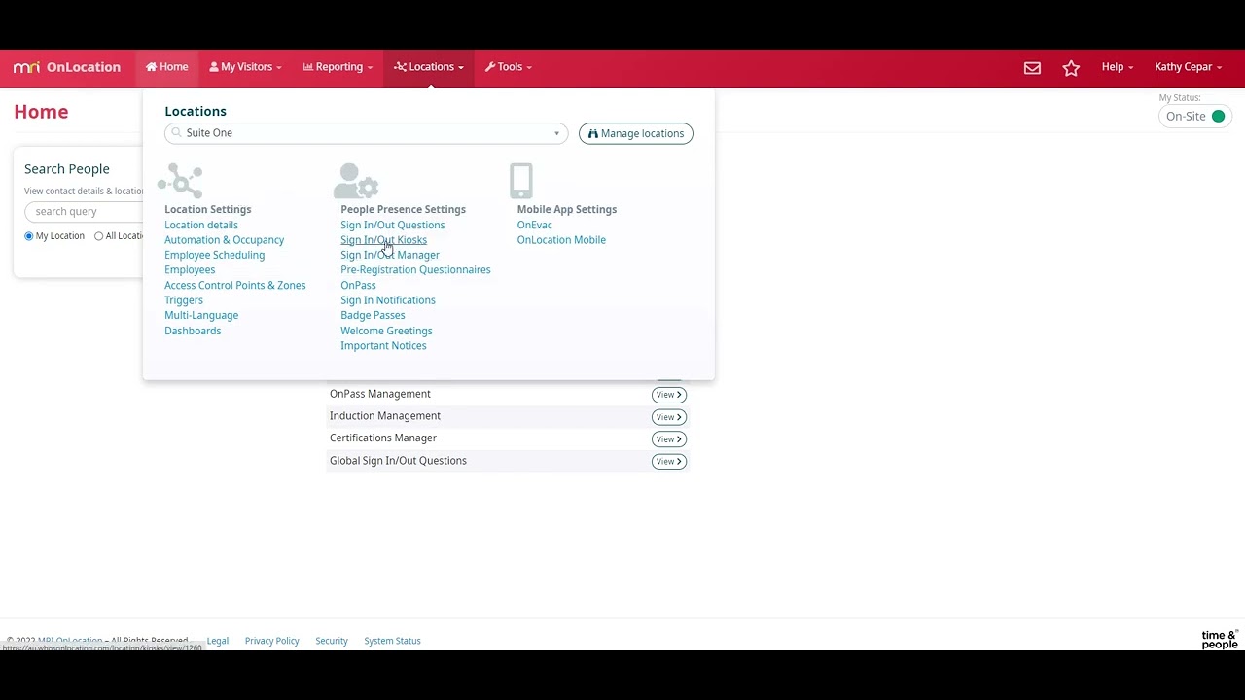1245x700 pixels.
Task: Open Welcome Greetings link
Action: point(386,332)
